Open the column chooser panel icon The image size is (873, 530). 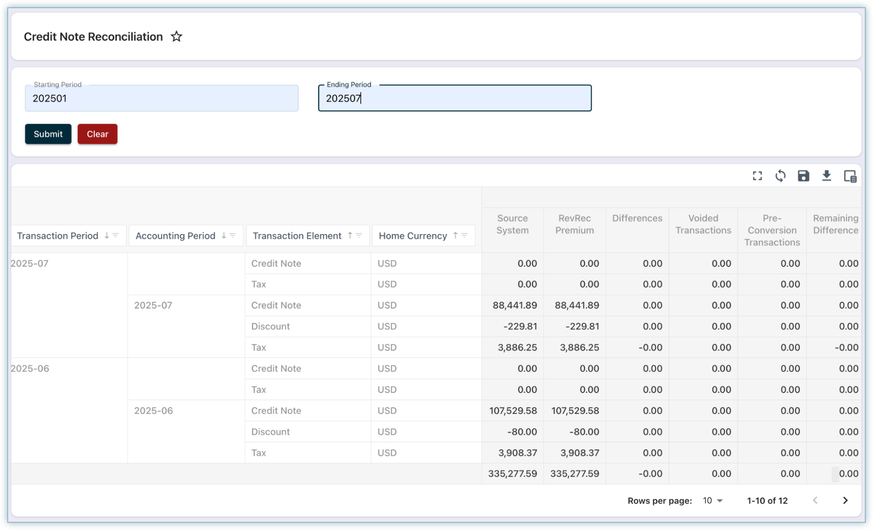[x=850, y=176]
